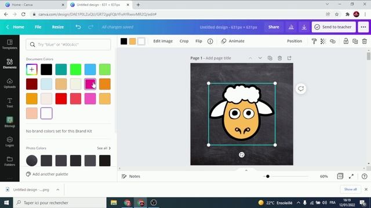The width and height of the screenshot is (371, 208).
Task: Open grid view page count icon
Action: point(340,176)
